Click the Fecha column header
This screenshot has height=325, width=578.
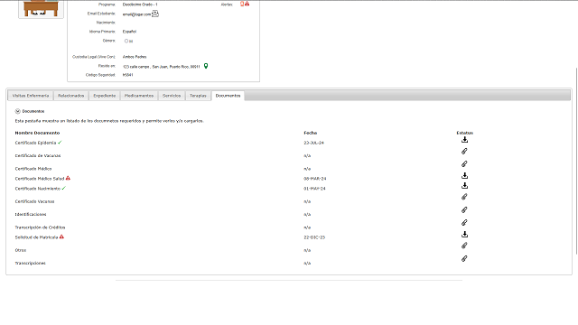[311, 133]
